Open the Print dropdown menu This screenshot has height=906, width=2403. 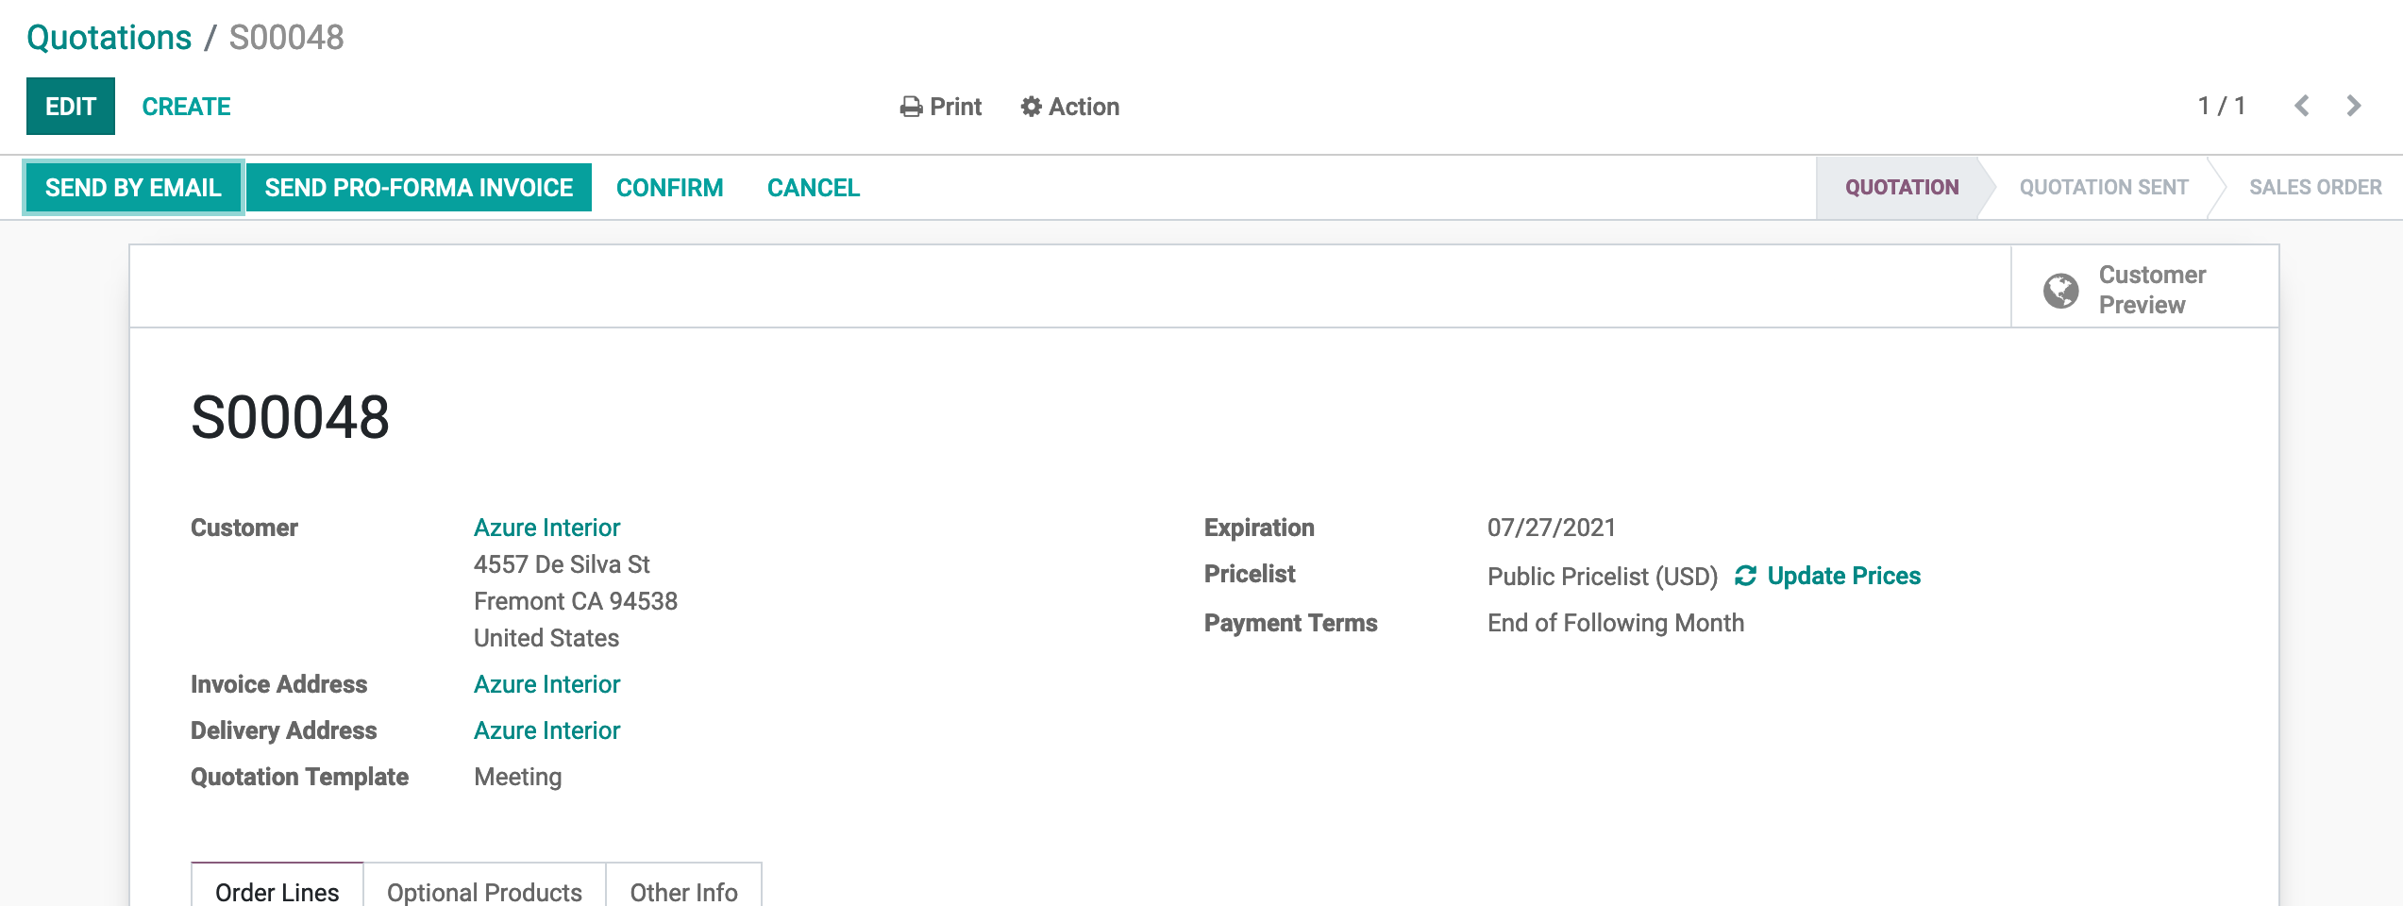[942, 107]
